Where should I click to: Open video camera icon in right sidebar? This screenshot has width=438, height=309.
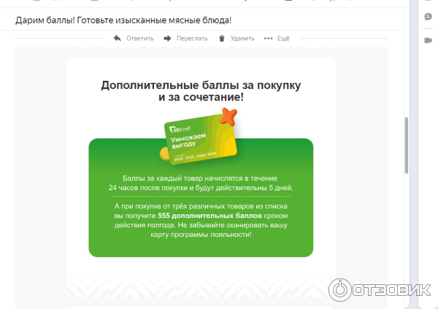pyautogui.click(x=428, y=40)
